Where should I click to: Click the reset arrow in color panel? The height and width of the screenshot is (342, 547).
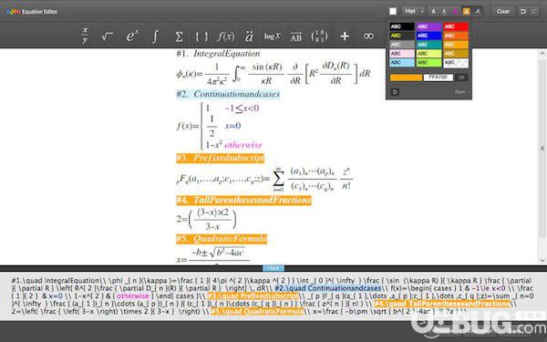395,92
